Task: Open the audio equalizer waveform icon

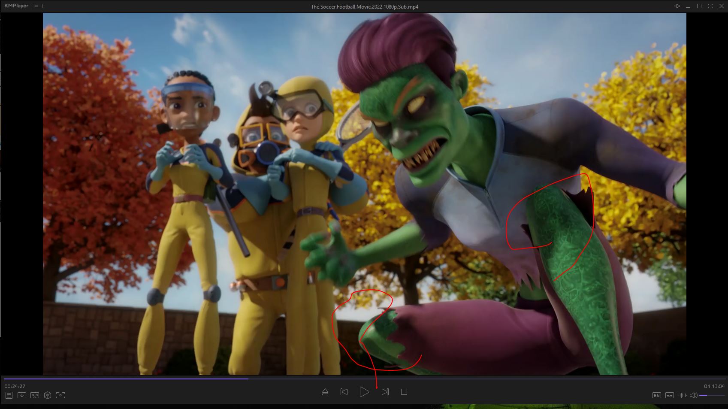Action: tap(682, 395)
